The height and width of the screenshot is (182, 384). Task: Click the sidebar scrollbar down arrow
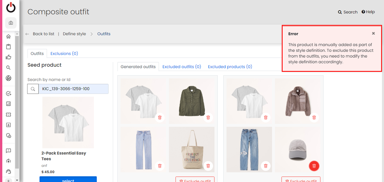[17, 180]
